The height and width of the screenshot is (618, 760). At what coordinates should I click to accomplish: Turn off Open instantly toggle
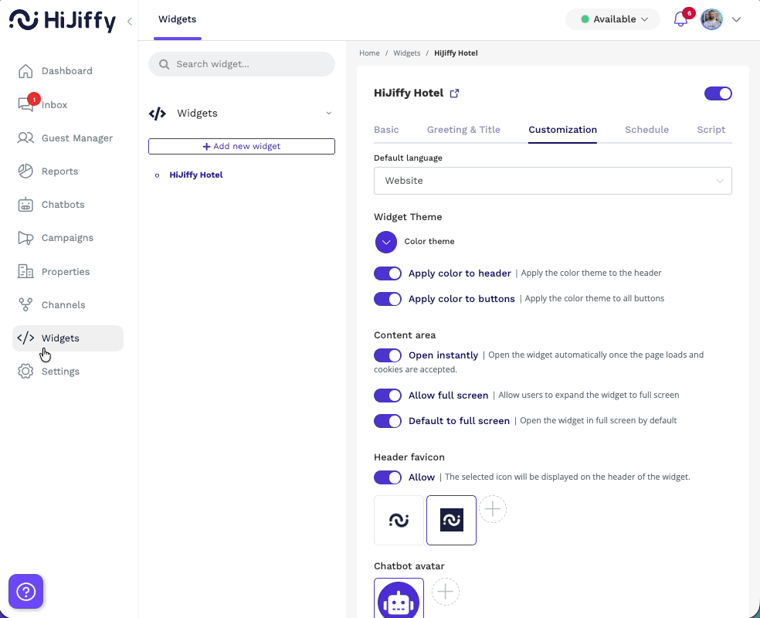(x=388, y=355)
